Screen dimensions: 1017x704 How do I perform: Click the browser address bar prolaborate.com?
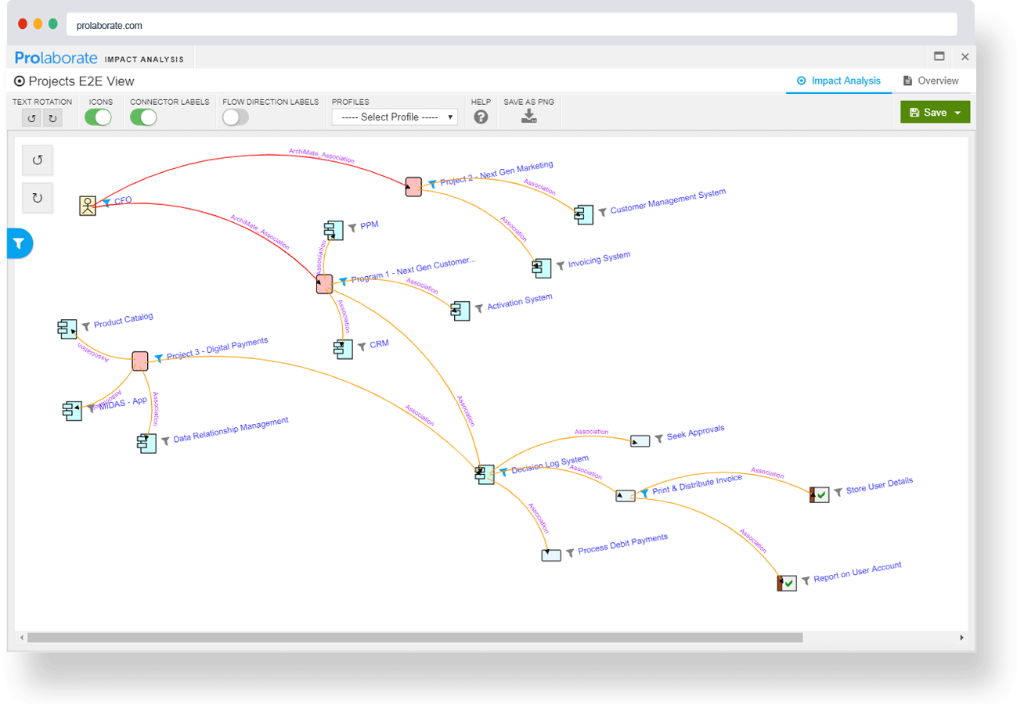pyautogui.click(x=512, y=25)
